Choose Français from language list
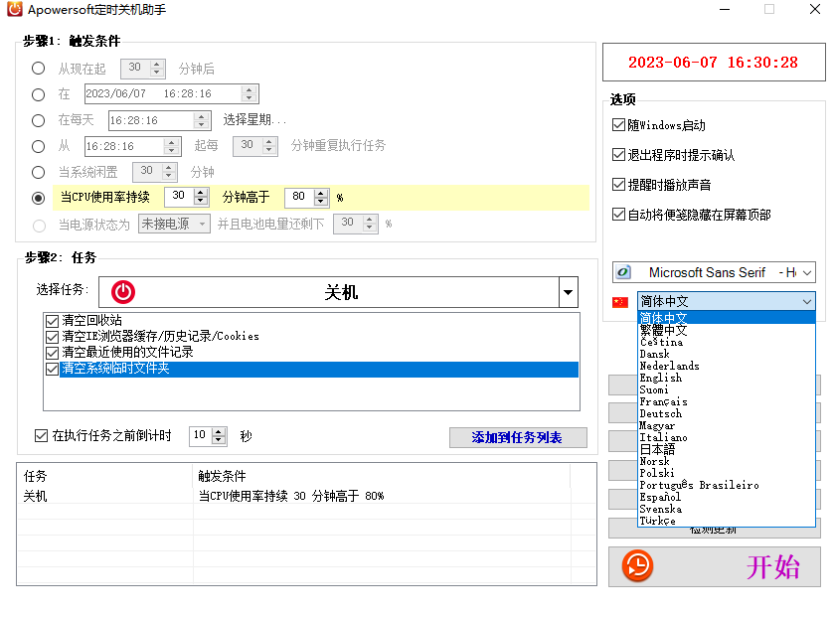 point(727,401)
